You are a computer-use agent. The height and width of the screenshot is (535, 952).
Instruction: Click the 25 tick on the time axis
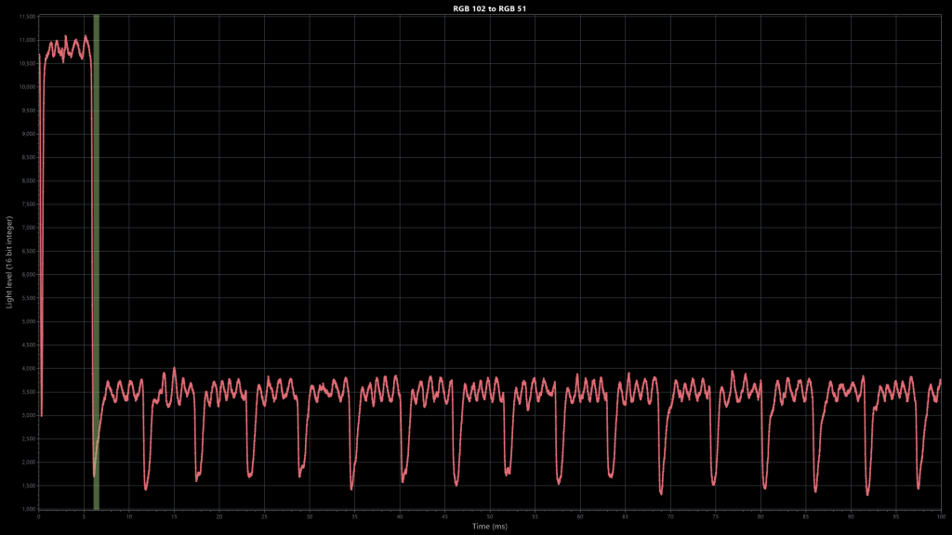264,516
